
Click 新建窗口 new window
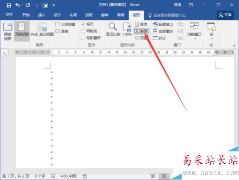[163, 24]
